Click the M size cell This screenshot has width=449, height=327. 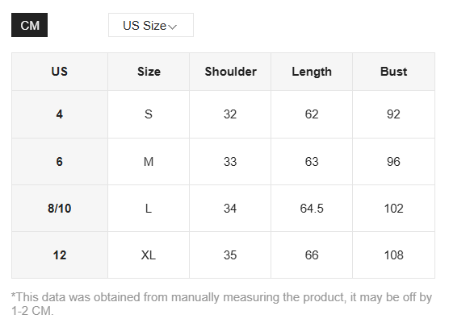(149, 162)
